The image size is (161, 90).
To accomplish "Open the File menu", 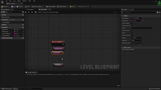I will click(x=6, y=1).
